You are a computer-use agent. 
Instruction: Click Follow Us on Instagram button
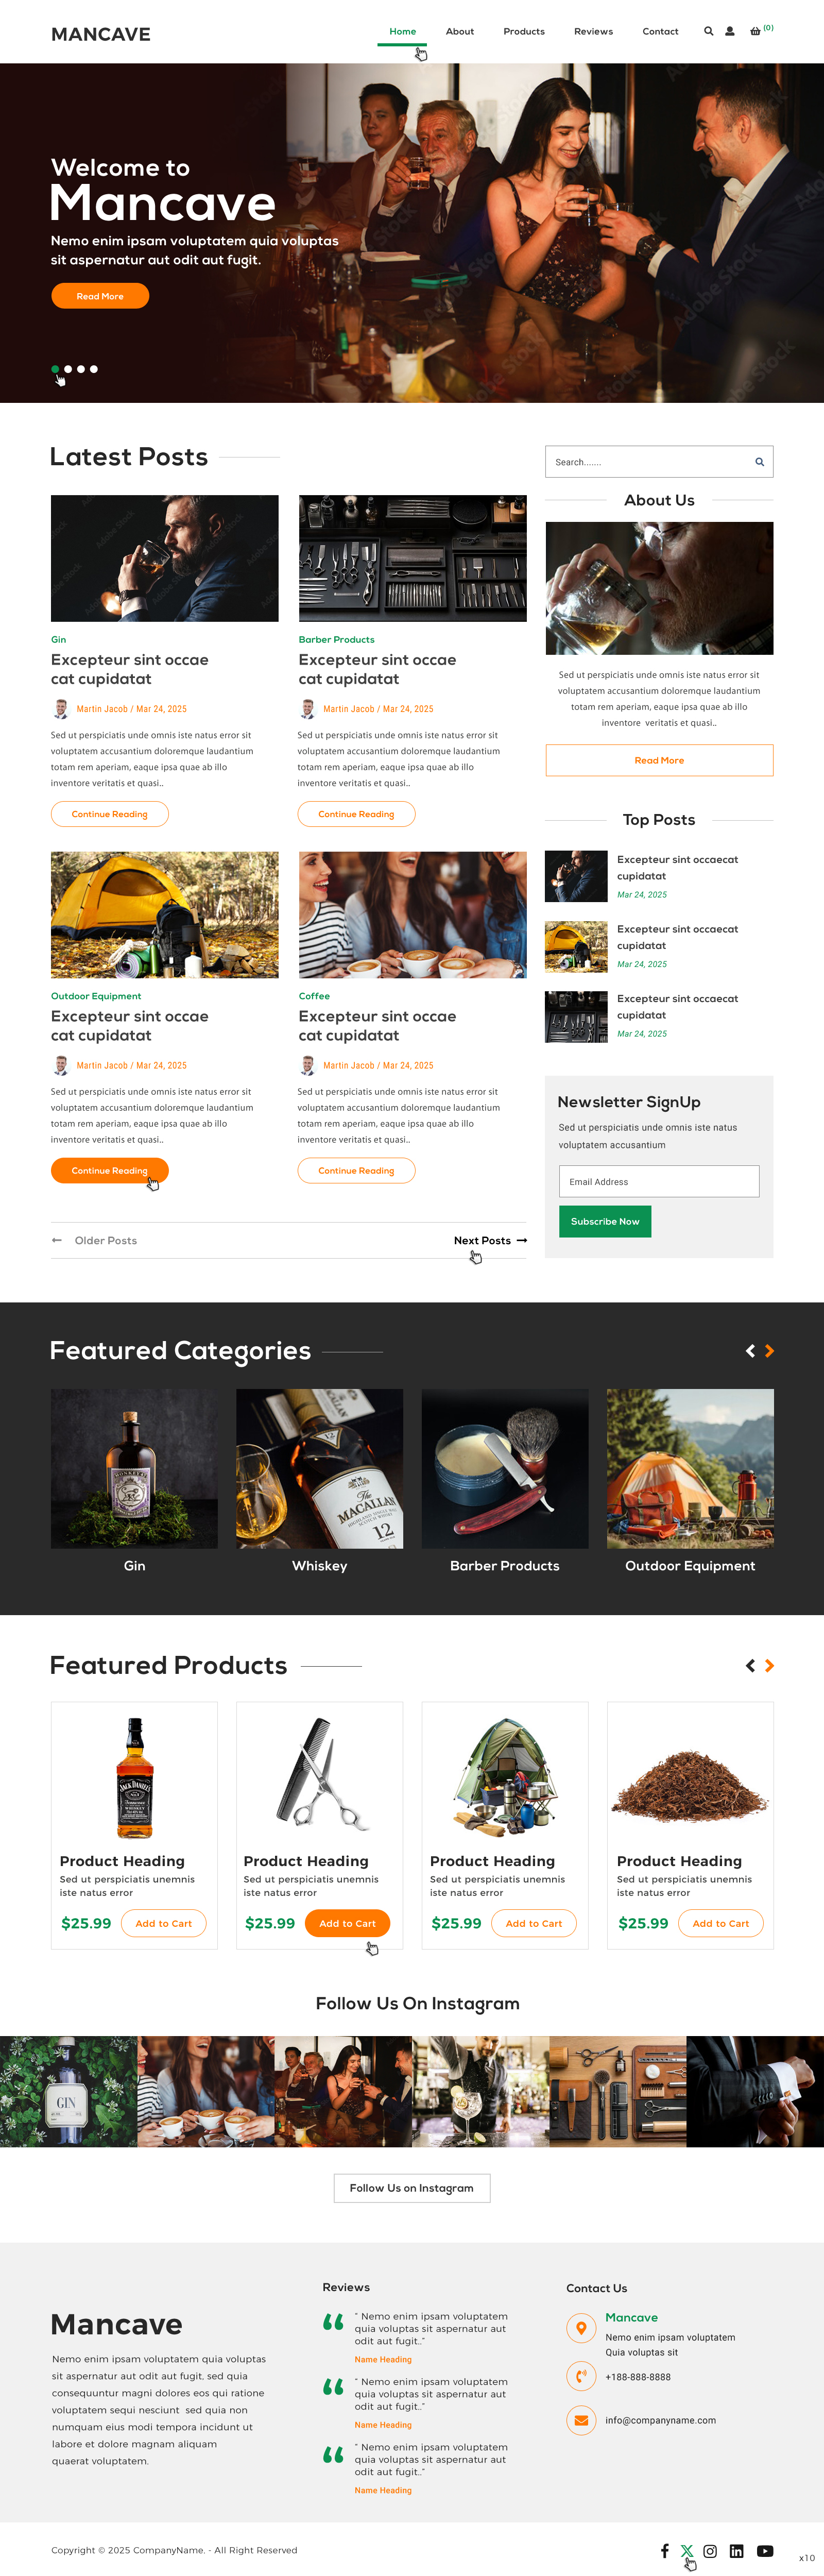[412, 2188]
